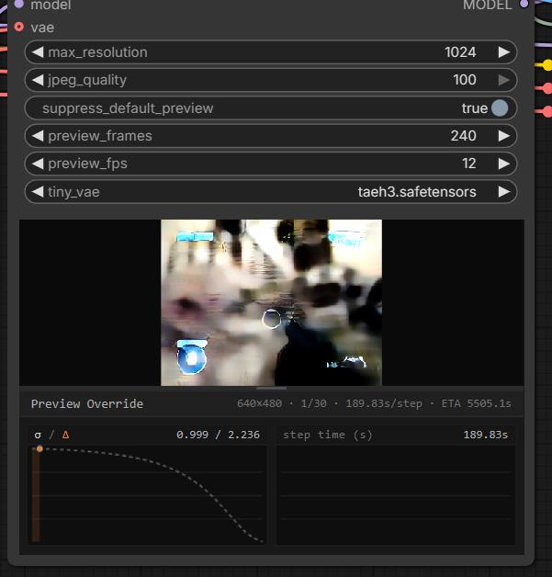The height and width of the screenshot is (577, 552).
Task: Click the model input socket
Action: coord(18,4)
